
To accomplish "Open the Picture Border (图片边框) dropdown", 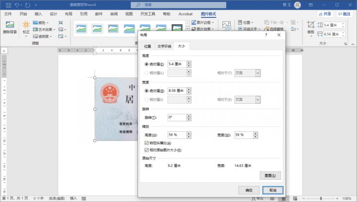I will [203, 22].
